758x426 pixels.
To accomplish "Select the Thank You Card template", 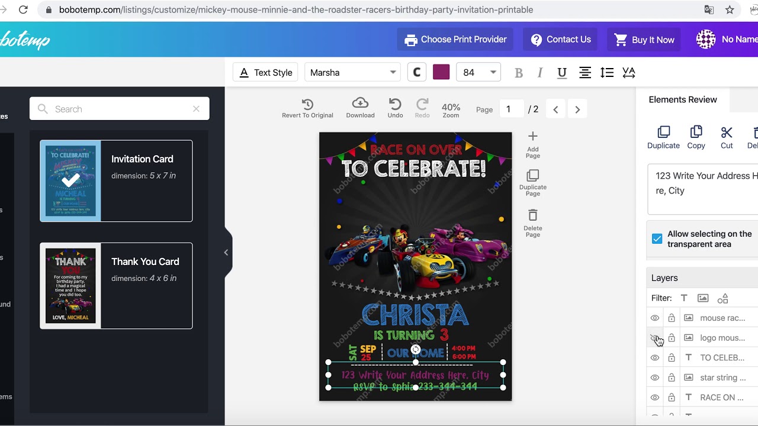I will 116,286.
